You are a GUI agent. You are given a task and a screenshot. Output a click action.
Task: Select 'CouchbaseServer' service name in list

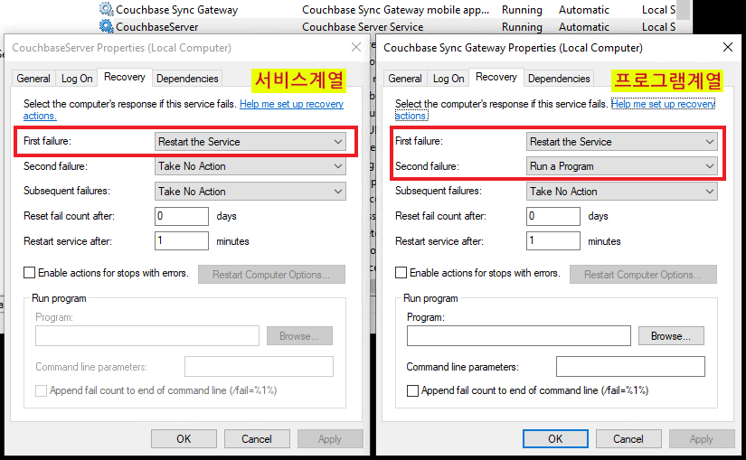157,26
